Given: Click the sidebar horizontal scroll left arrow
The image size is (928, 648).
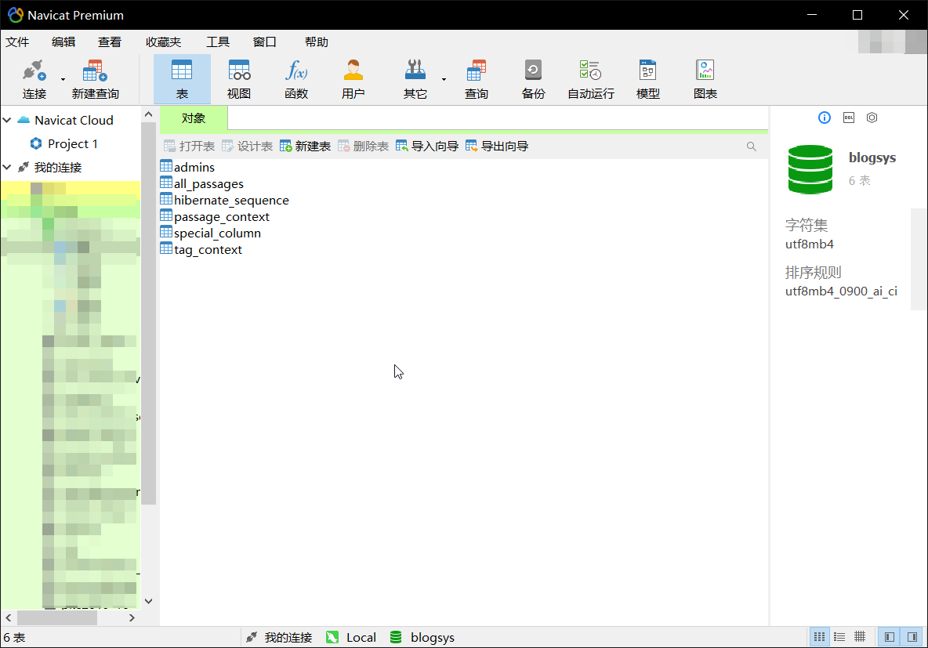Looking at the screenshot, I should click(x=9, y=617).
